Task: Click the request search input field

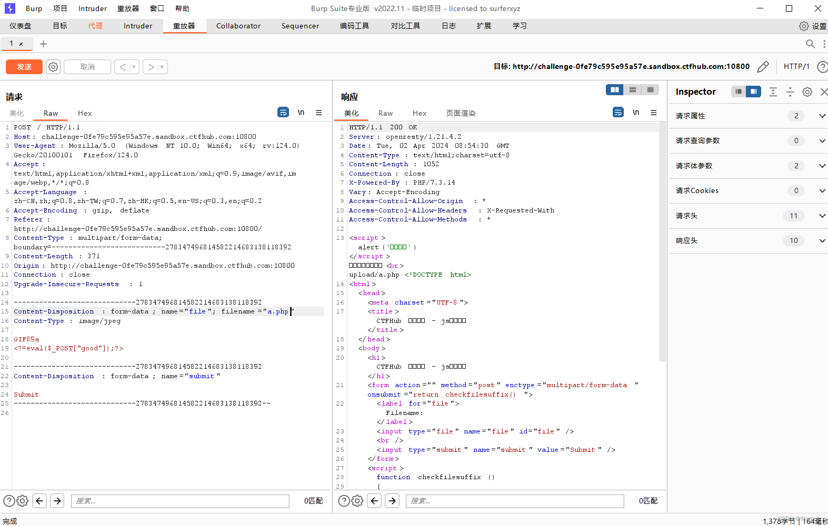Action: coord(180,501)
